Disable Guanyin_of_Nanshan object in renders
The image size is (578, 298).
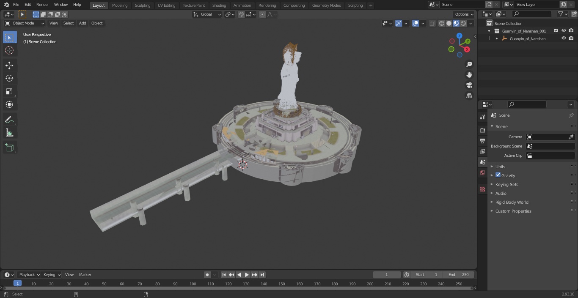(571, 38)
